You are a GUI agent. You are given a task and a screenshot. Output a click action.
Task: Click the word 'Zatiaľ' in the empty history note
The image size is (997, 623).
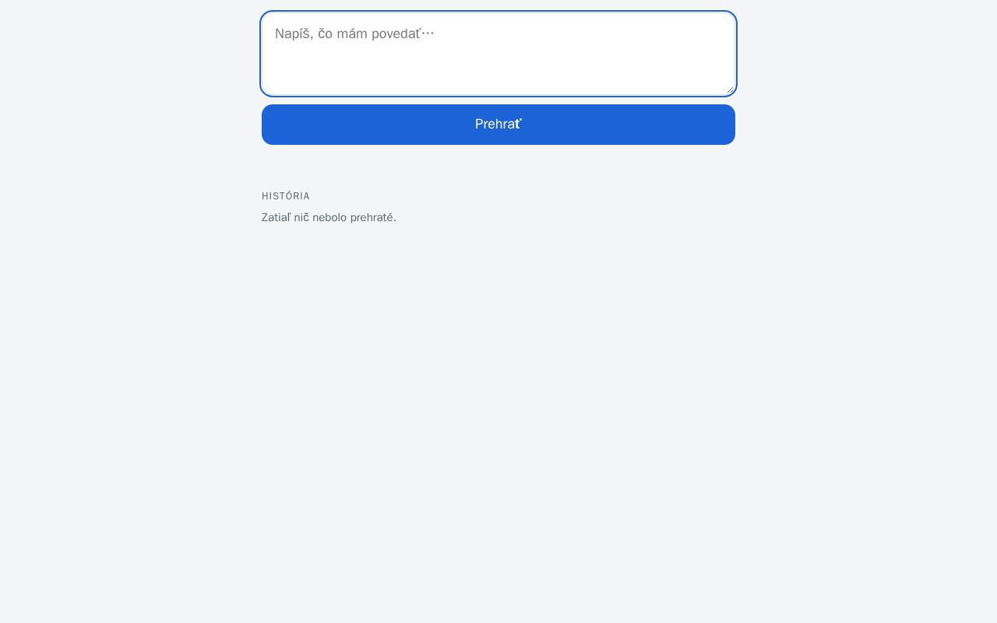[x=276, y=217]
